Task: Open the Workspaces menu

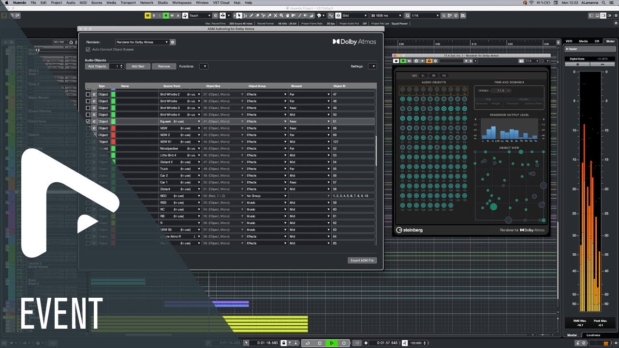Action: [x=182, y=2]
